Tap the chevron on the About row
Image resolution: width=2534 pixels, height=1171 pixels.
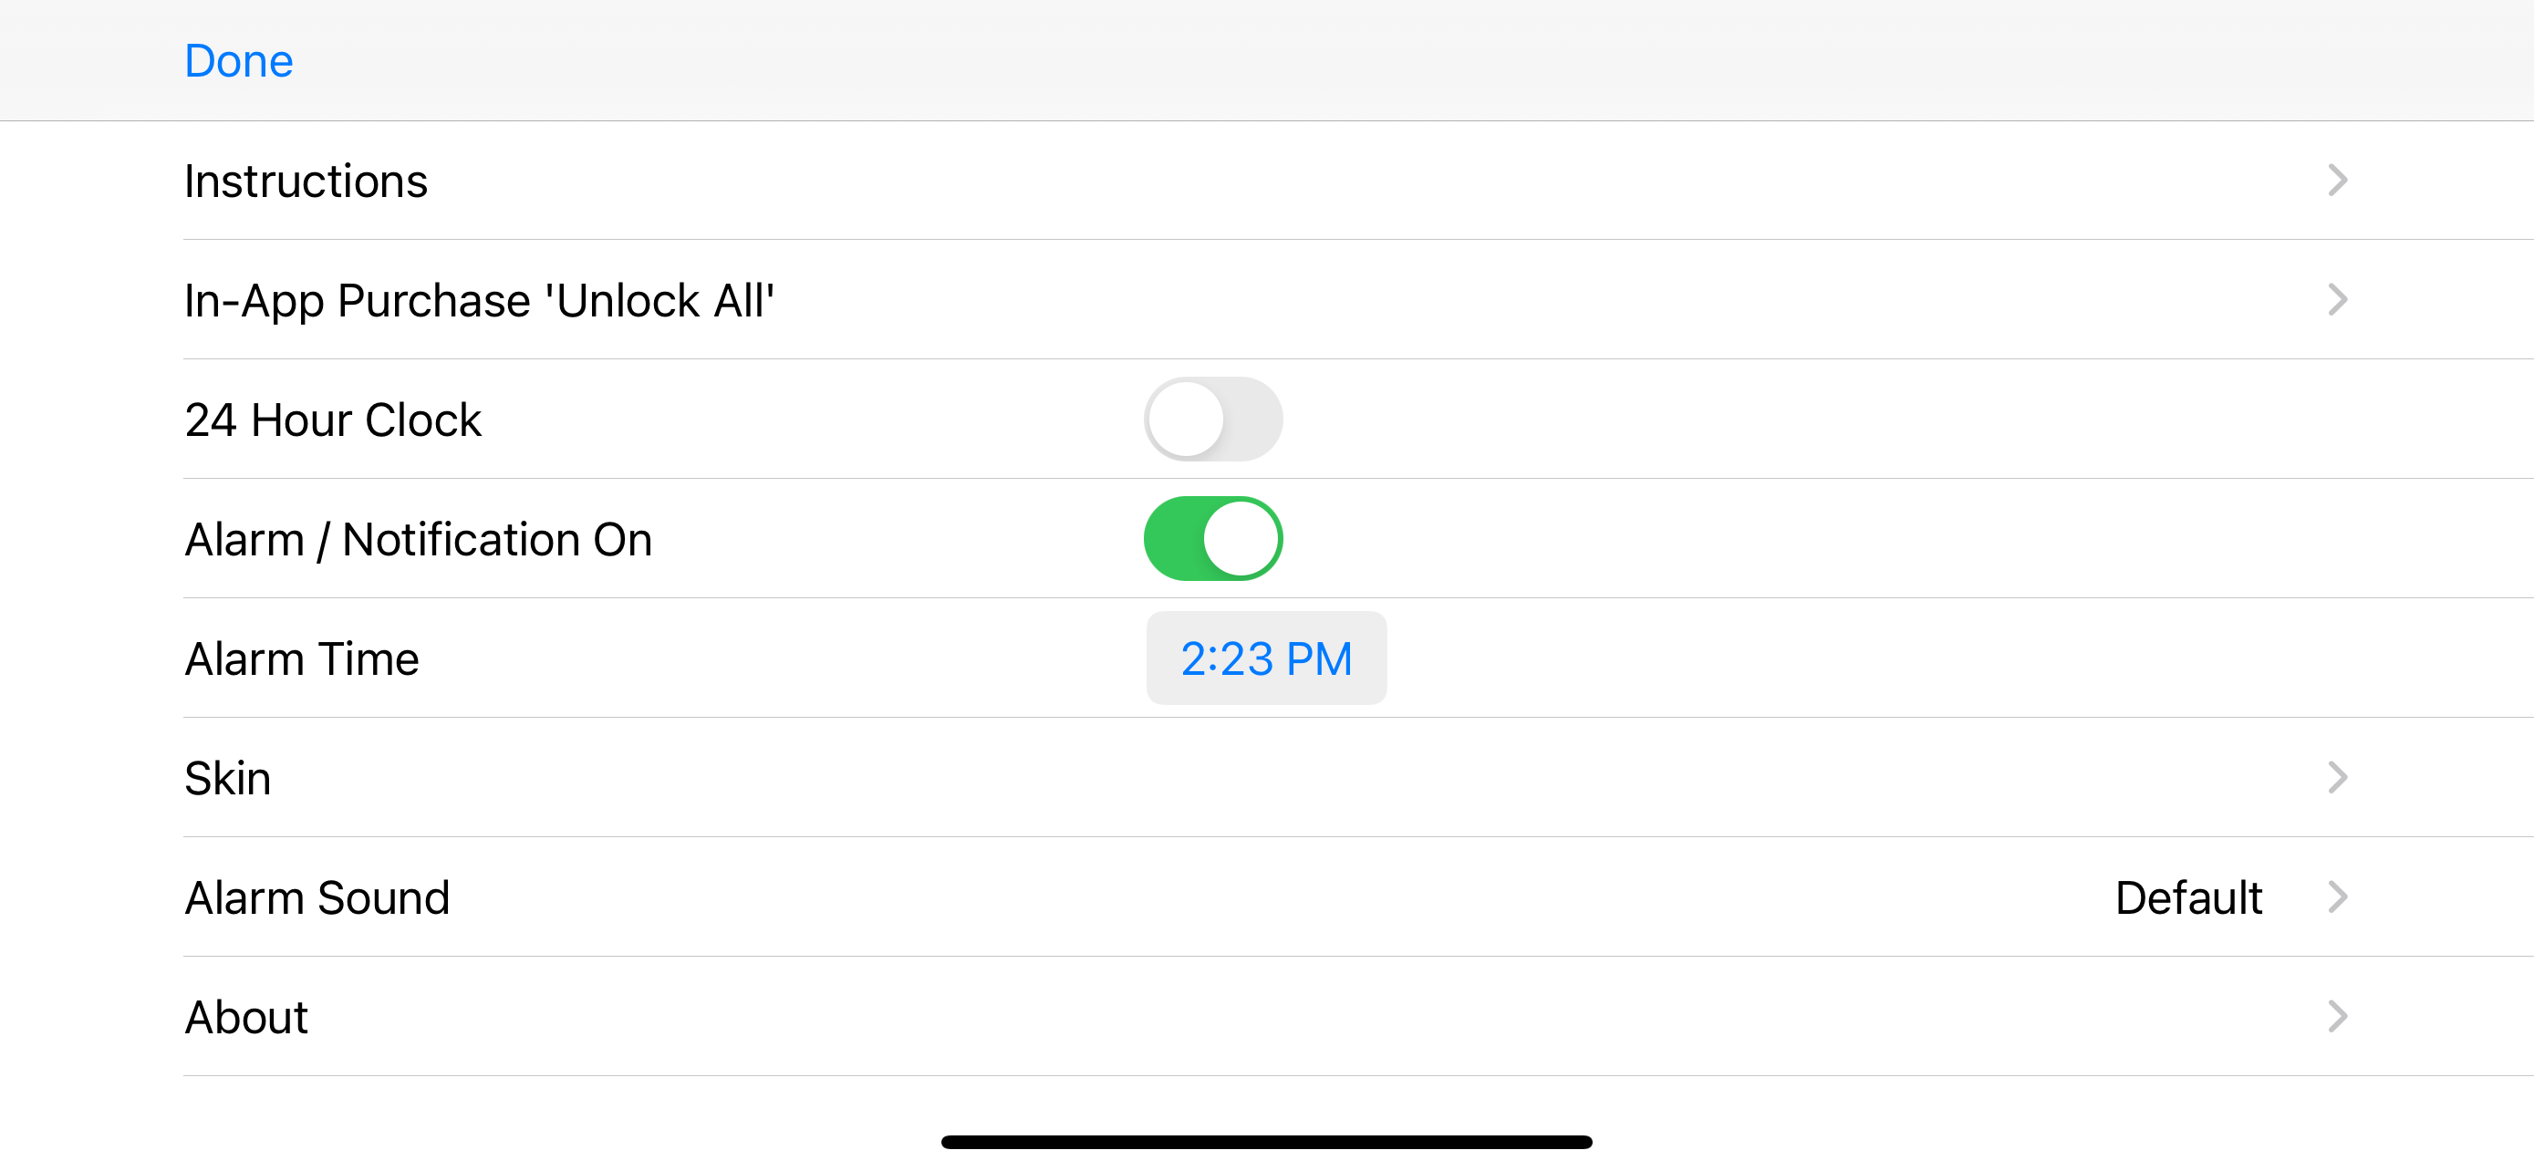[x=2337, y=1017]
